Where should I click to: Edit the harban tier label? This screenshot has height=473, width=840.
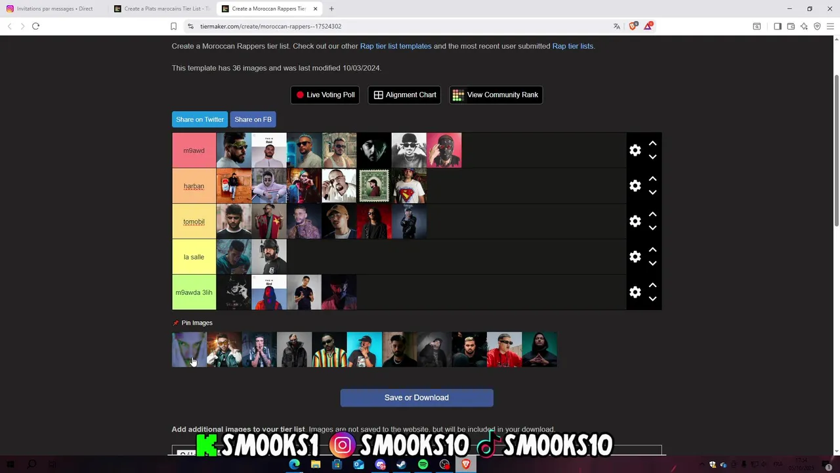point(194,186)
